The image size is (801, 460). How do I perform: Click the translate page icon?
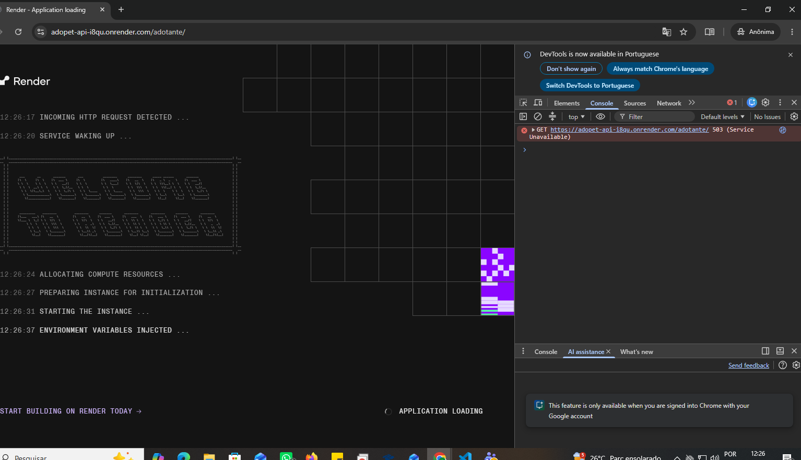pos(667,32)
